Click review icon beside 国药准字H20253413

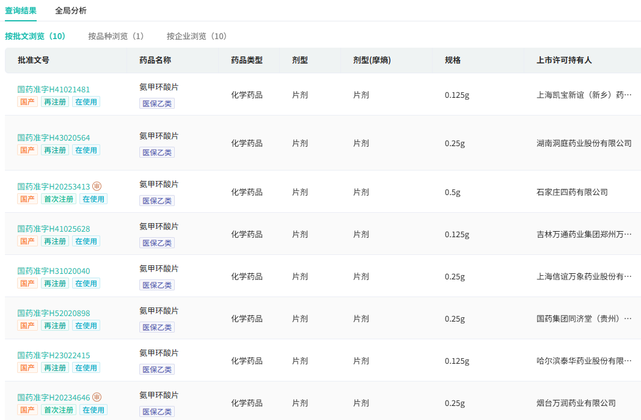(97, 186)
